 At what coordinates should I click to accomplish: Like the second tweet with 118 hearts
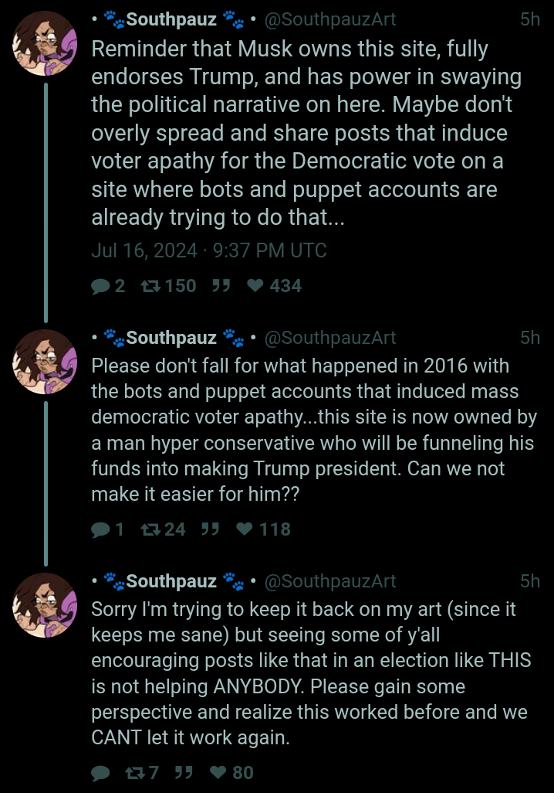(x=245, y=529)
